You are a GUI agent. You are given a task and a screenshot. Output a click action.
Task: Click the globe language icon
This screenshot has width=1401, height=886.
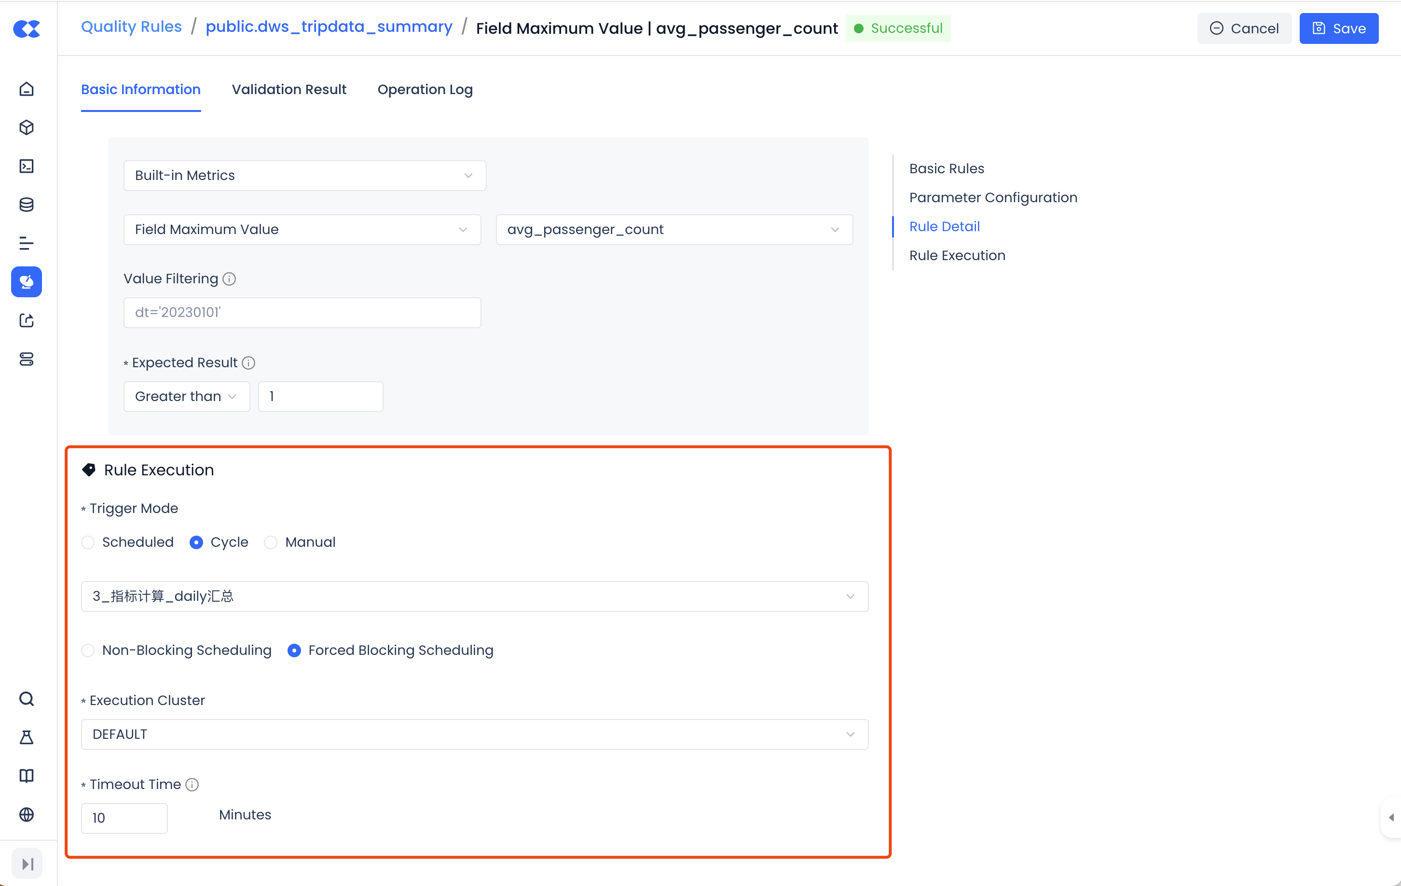27,815
